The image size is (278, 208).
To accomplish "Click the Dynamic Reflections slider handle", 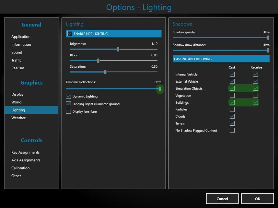I will (160, 89).
